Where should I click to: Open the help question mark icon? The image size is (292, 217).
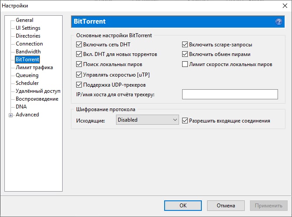tap(278, 22)
